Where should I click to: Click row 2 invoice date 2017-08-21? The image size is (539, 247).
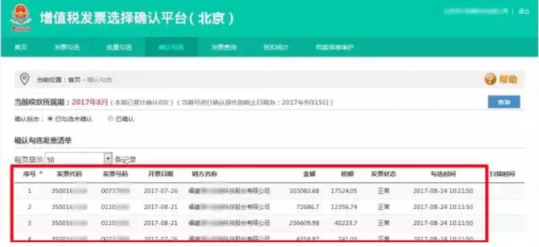pyautogui.click(x=160, y=207)
